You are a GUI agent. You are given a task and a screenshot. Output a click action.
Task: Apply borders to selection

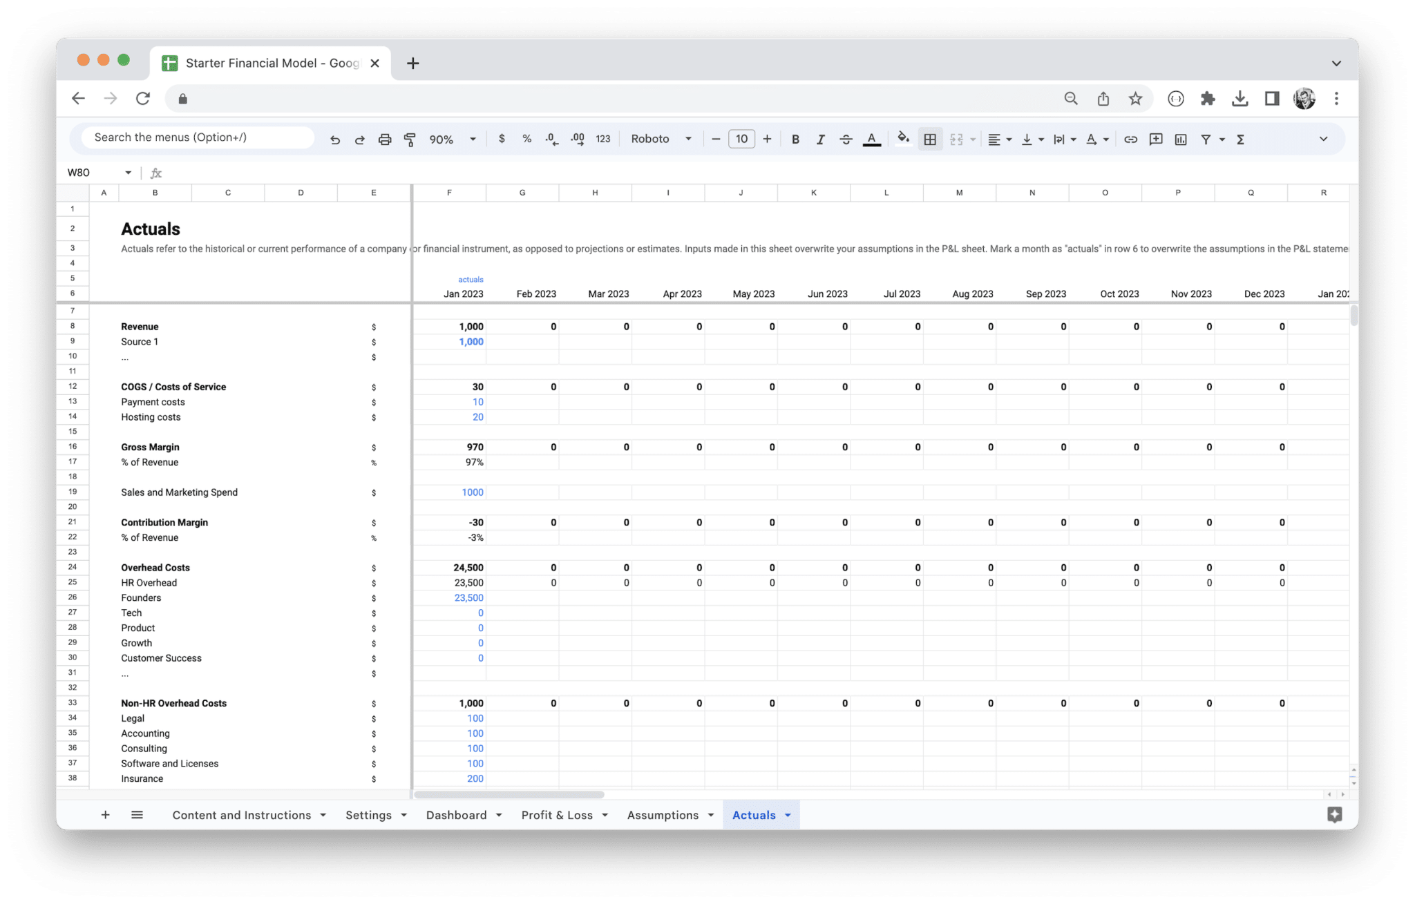[930, 139]
